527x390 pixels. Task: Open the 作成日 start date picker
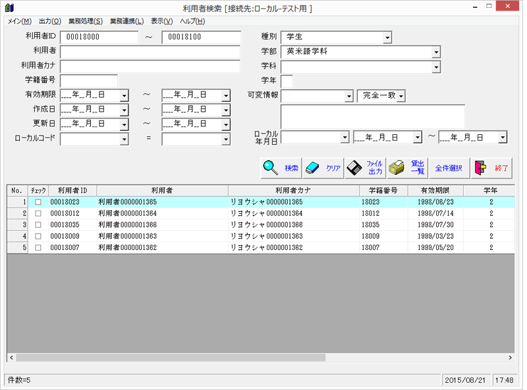click(124, 110)
